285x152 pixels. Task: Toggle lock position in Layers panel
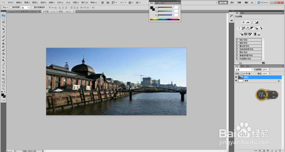pyautogui.click(x=247, y=73)
